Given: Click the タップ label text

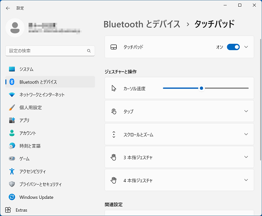Looking at the screenshot, I should 128,112.
